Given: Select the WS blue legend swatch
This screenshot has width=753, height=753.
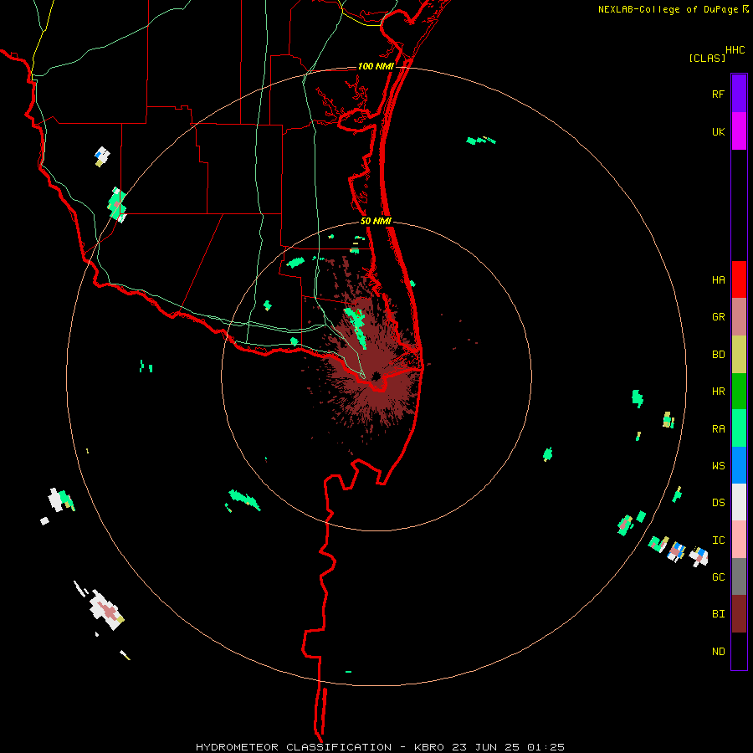Looking at the screenshot, I should tap(739, 465).
